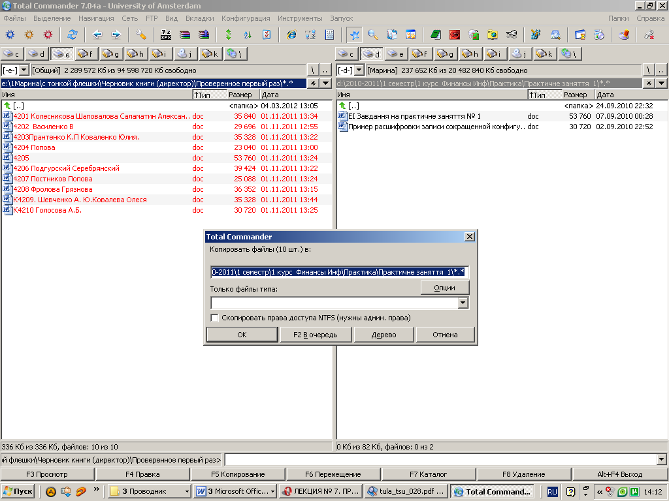Screen dimensions: 669x501
Task: Go back with the left arrow icon
Action: pos(97,35)
